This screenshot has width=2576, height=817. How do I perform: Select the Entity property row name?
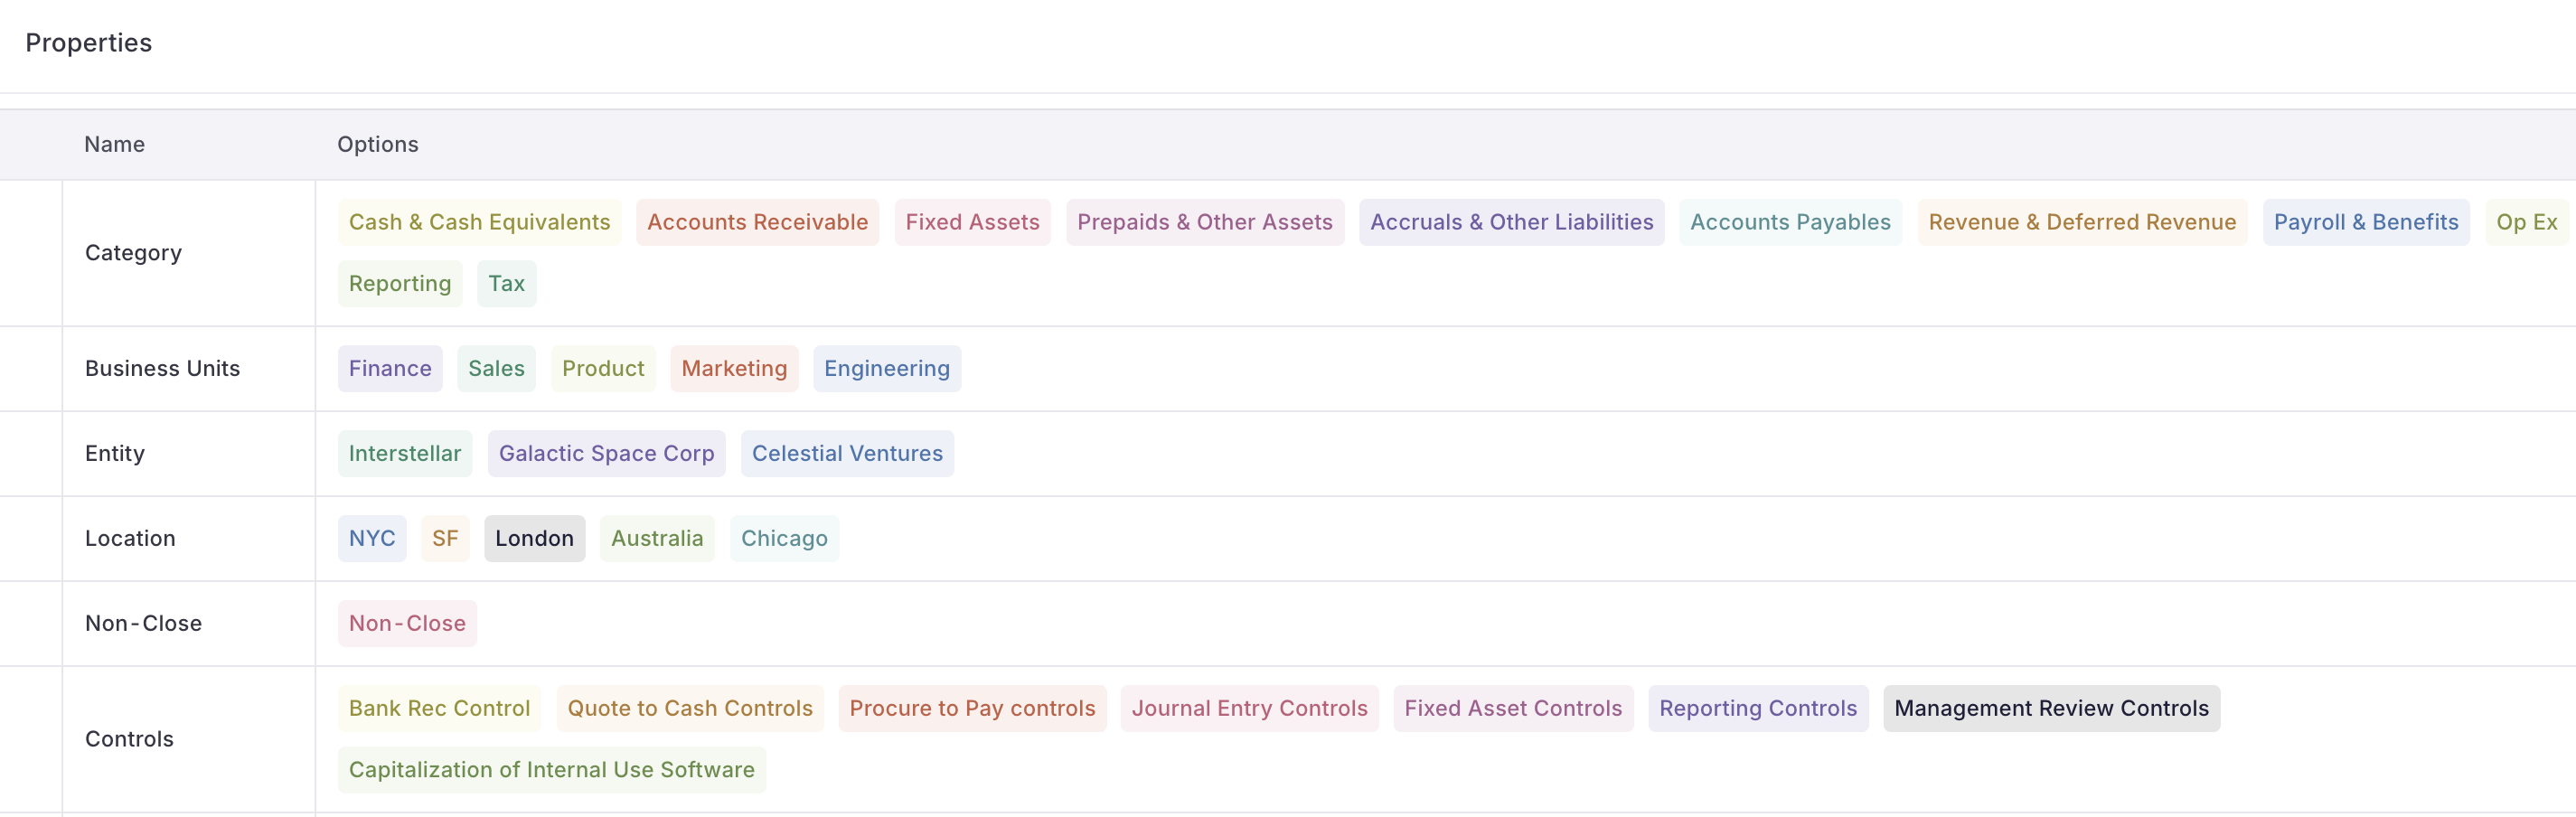tap(115, 453)
